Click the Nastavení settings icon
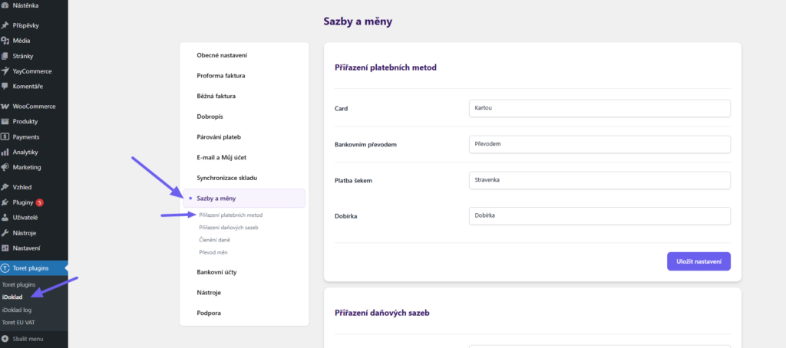The height and width of the screenshot is (348, 786). pyautogui.click(x=5, y=248)
